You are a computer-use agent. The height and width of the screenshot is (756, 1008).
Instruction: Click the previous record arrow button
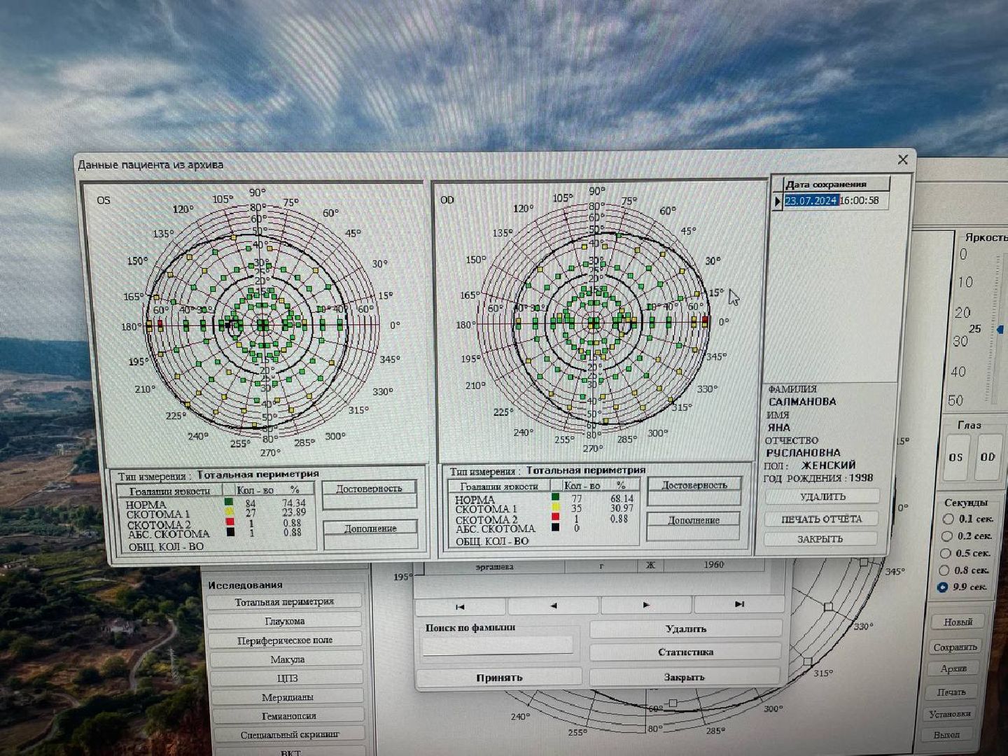(x=553, y=605)
